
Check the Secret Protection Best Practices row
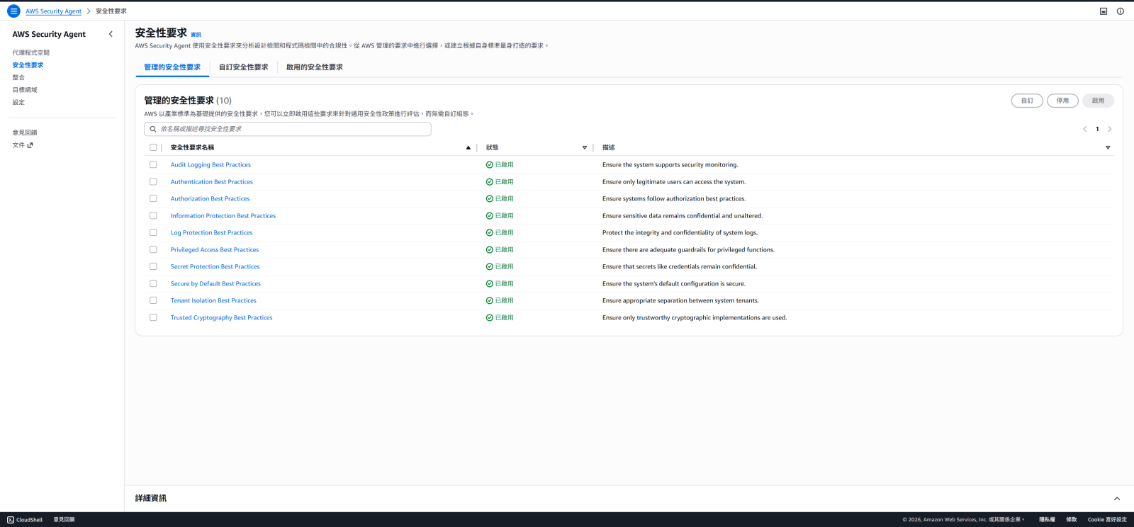(153, 266)
